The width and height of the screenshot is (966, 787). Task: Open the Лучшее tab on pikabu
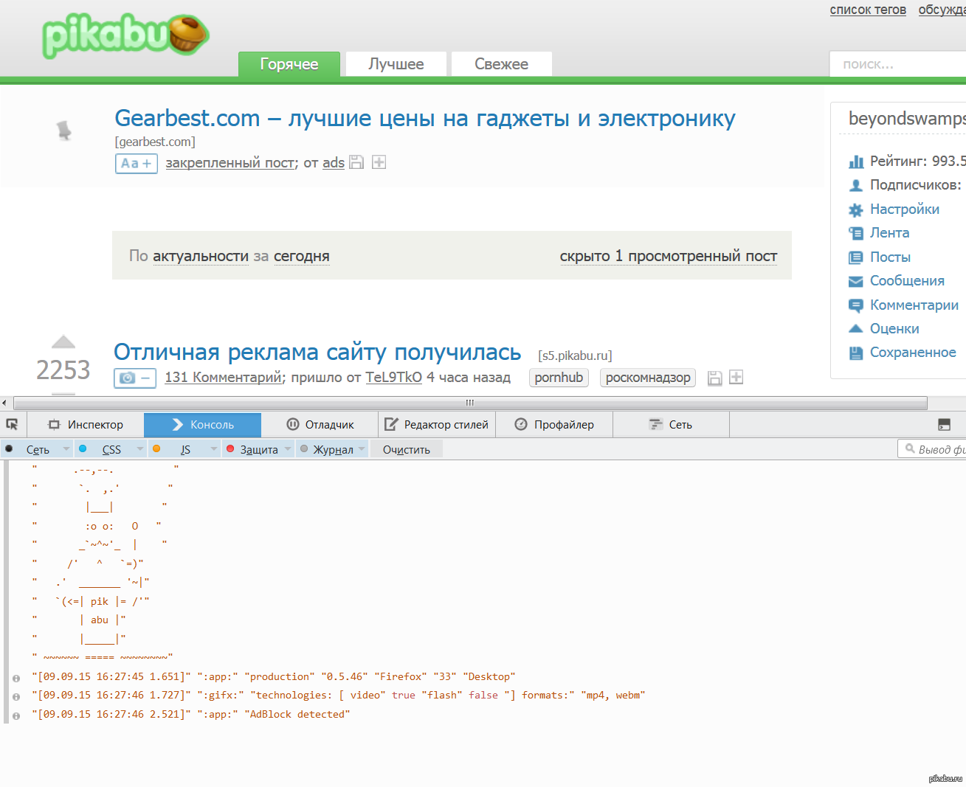click(x=396, y=64)
